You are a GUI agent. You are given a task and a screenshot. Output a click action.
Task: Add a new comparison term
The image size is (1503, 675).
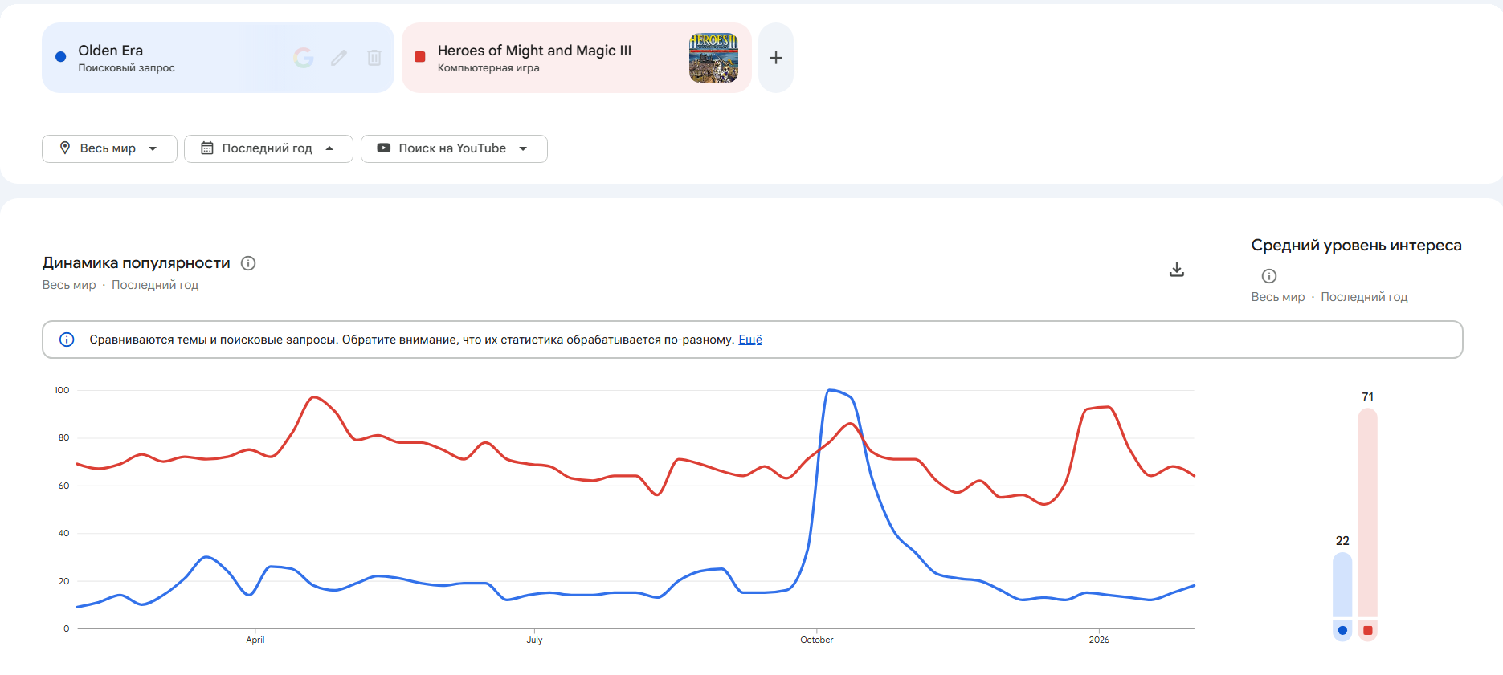pyautogui.click(x=776, y=58)
